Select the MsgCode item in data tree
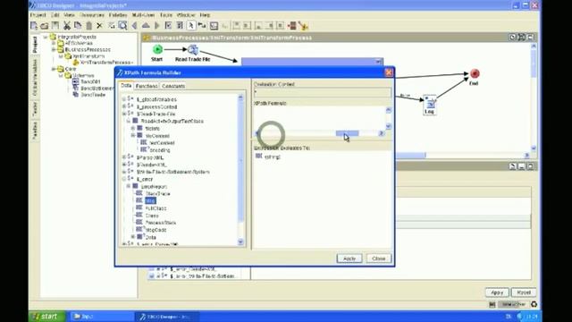Viewport: 572px width, 322px height. point(156,230)
